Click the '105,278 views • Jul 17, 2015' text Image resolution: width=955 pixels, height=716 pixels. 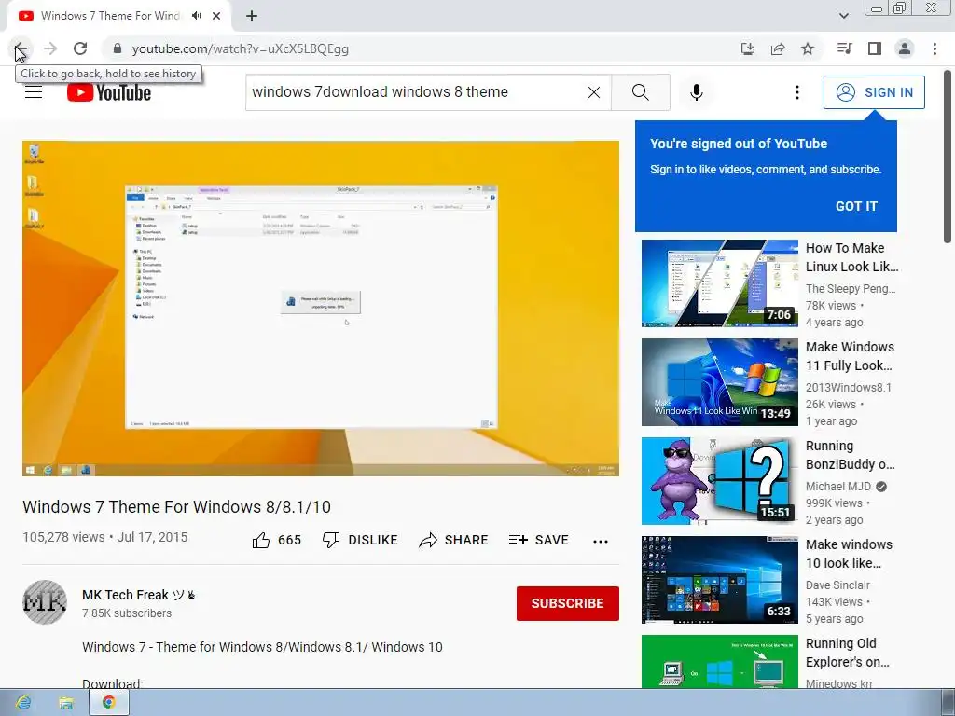pyautogui.click(x=104, y=537)
